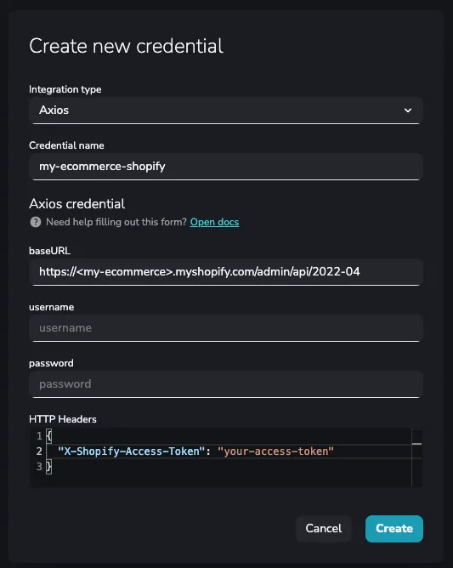453x568 pixels.
Task: Select the username input field
Action: (x=226, y=328)
